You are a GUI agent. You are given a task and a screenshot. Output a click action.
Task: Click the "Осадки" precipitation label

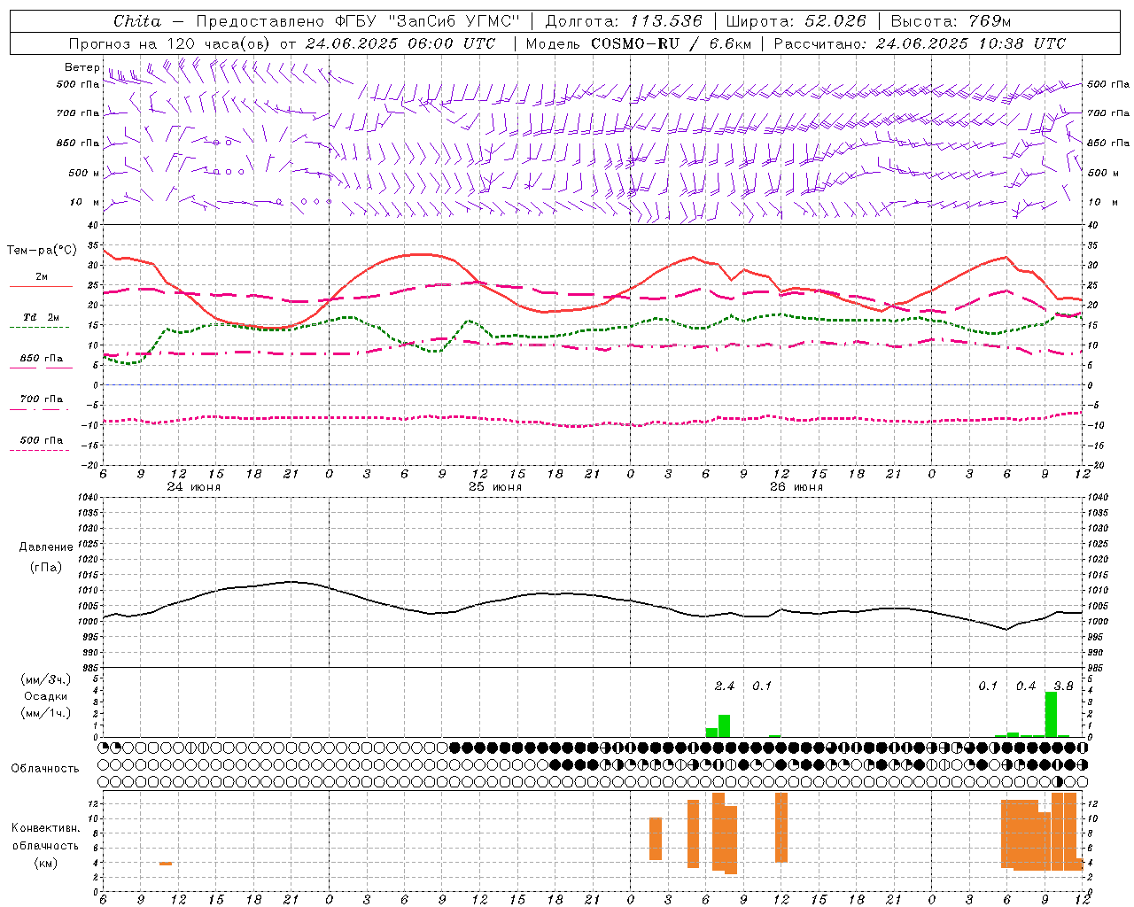click(x=46, y=696)
